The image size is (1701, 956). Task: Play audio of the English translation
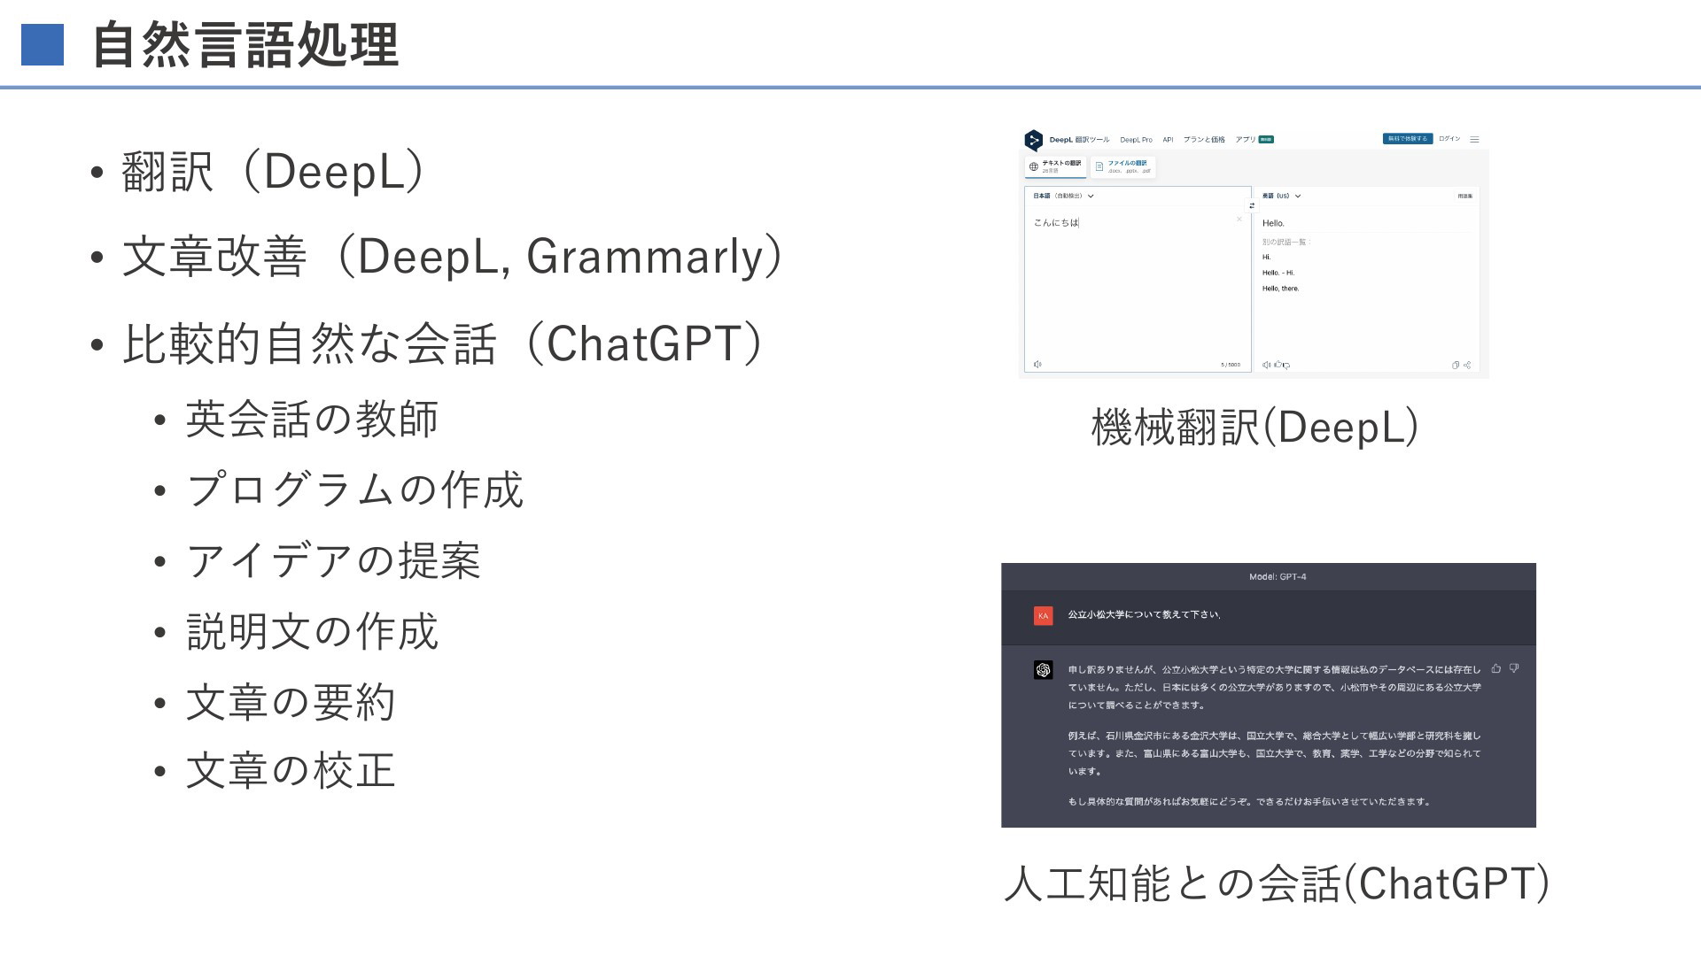[1266, 365]
